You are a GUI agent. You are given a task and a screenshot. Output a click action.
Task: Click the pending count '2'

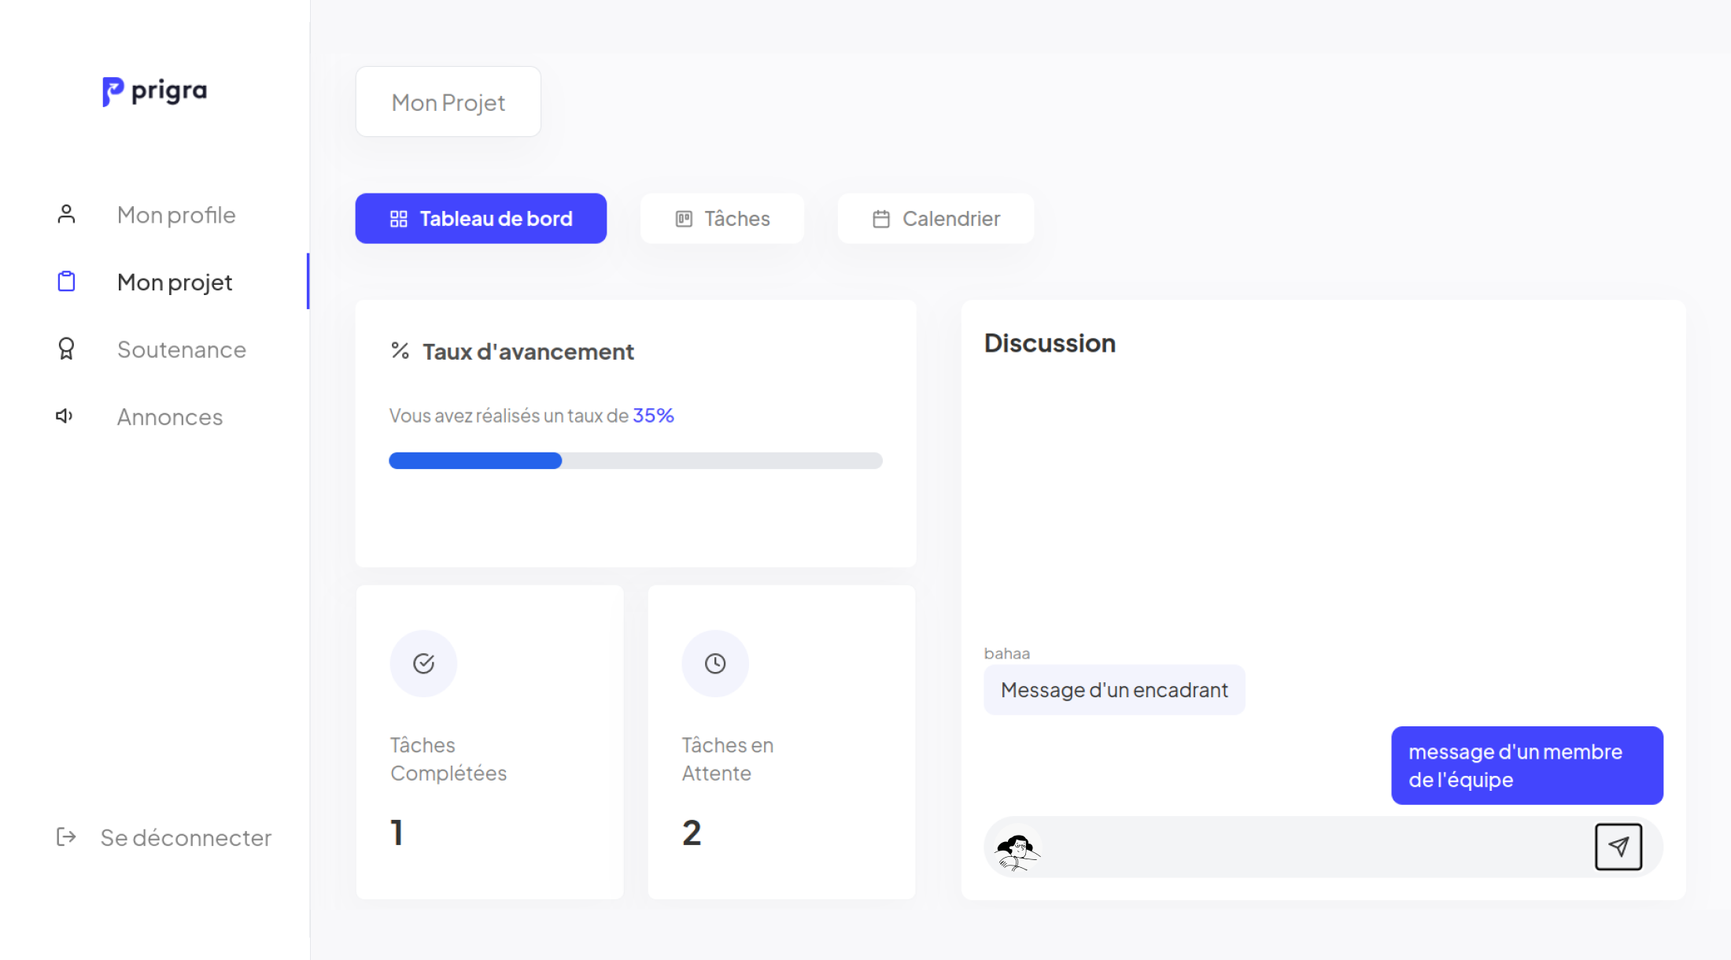pos(692,833)
